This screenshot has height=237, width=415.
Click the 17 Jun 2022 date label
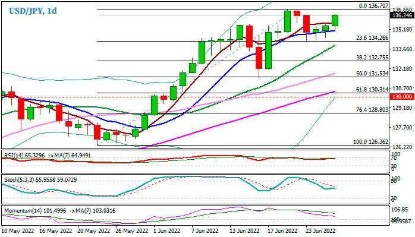282,231
